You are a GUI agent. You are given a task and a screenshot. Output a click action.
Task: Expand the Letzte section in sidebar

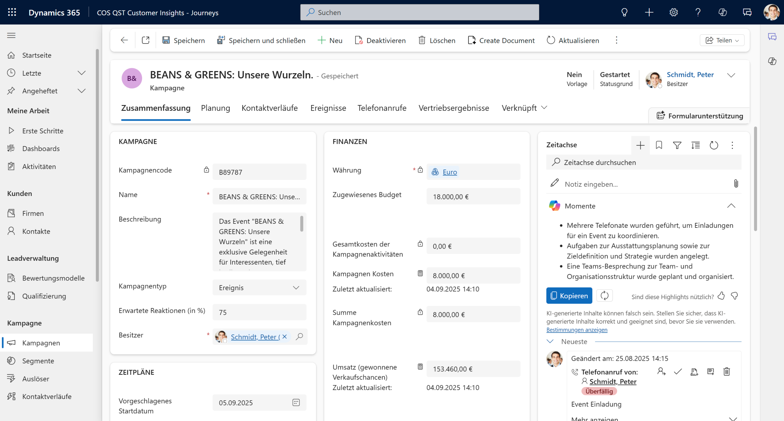point(81,73)
